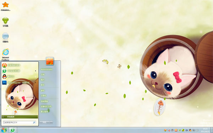Open pinned green 'e' browser on taskbar

(13, 130)
